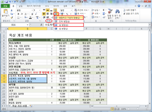This screenshot has height=112, width=152.
Task: Choose Merge & Center menu item (병합하고 가운데 맞춤)
Action: pos(69,18)
